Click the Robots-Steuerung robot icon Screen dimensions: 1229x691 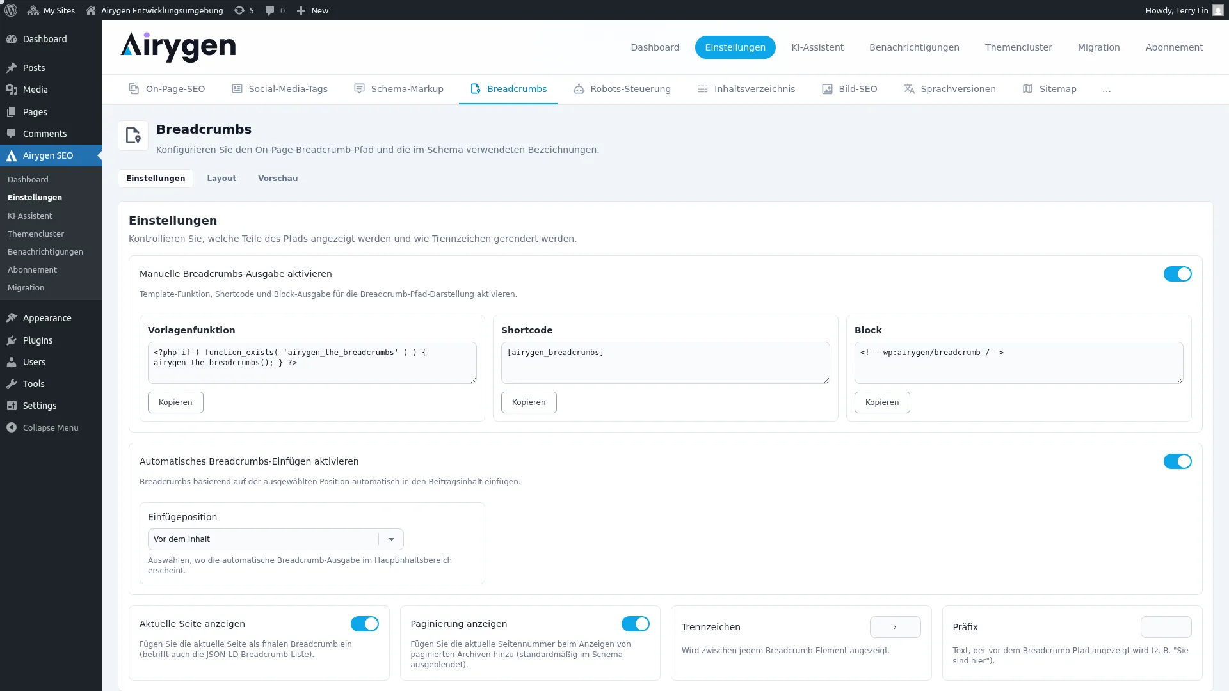pos(579,89)
